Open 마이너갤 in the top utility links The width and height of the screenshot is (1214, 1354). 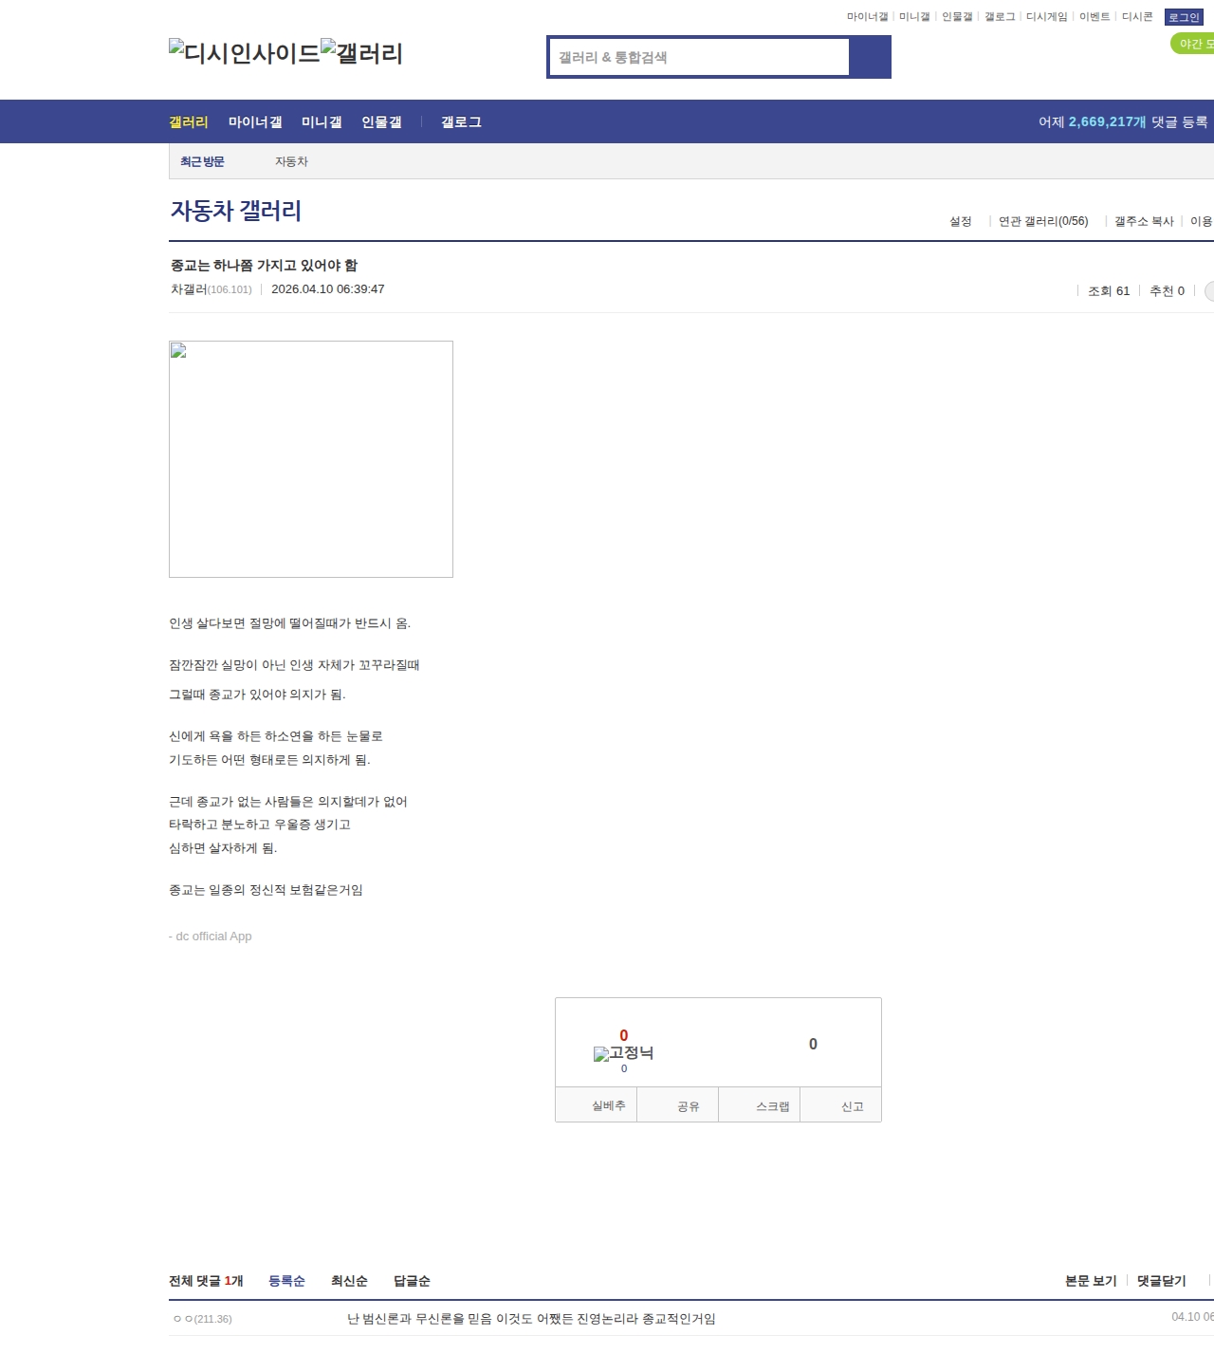point(867,17)
